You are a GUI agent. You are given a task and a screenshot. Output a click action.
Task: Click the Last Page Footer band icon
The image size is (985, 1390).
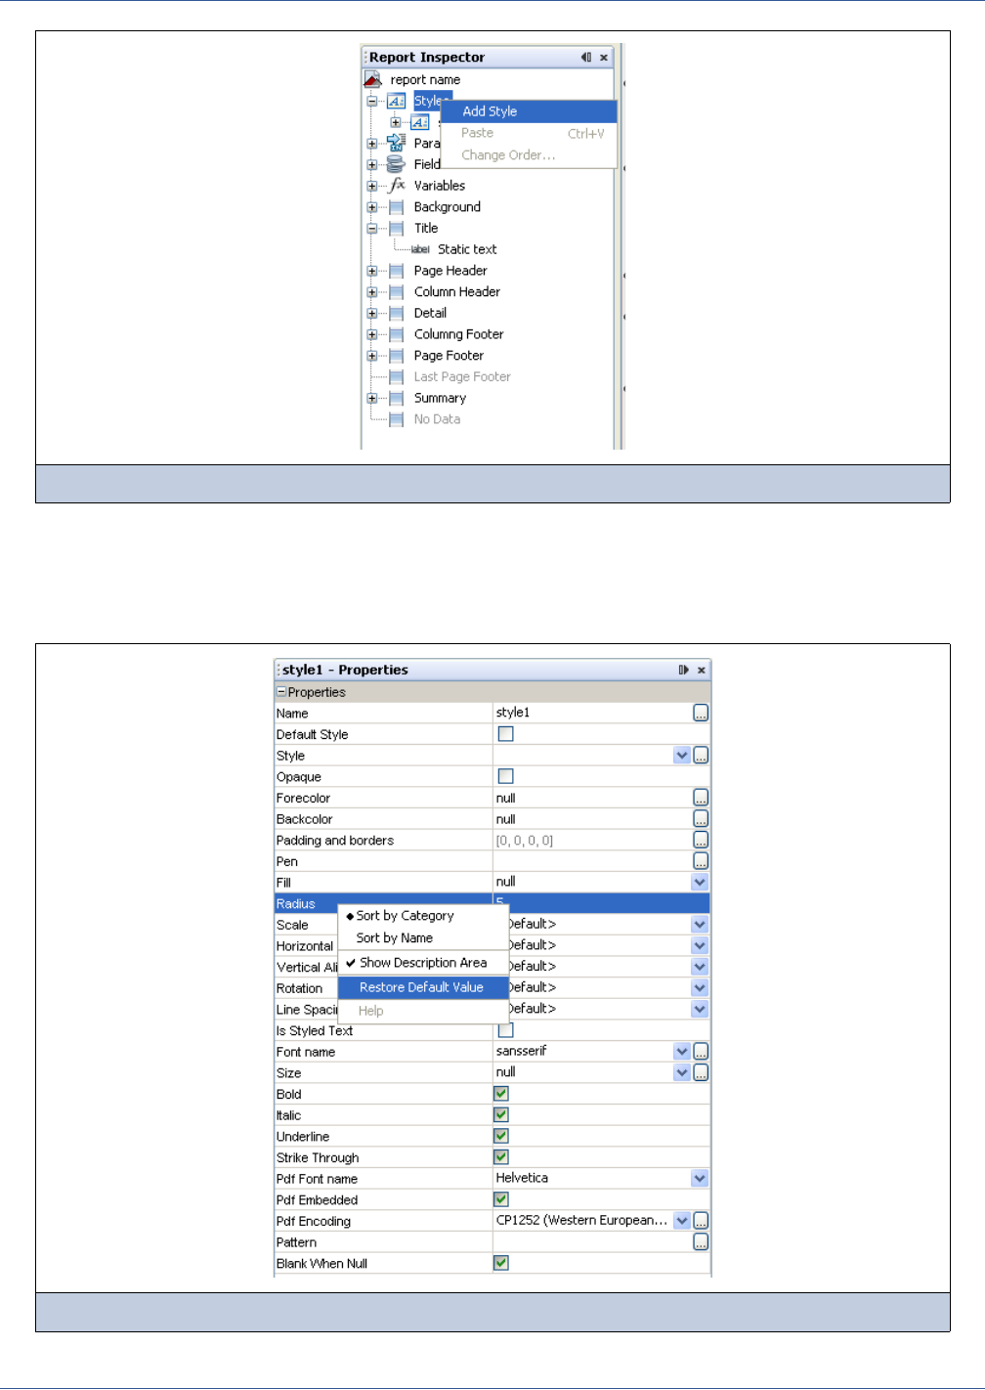(397, 377)
